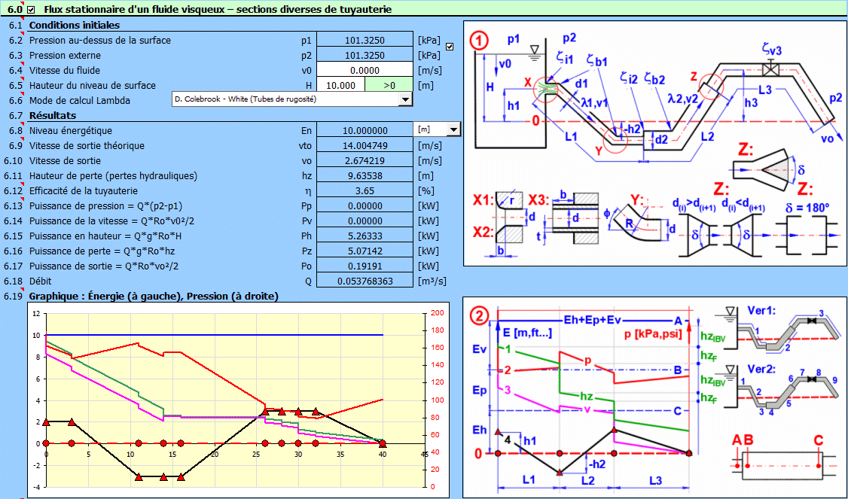
Task: Click the fluid velocity v0 input 0.0000
Action: coord(365,70)
